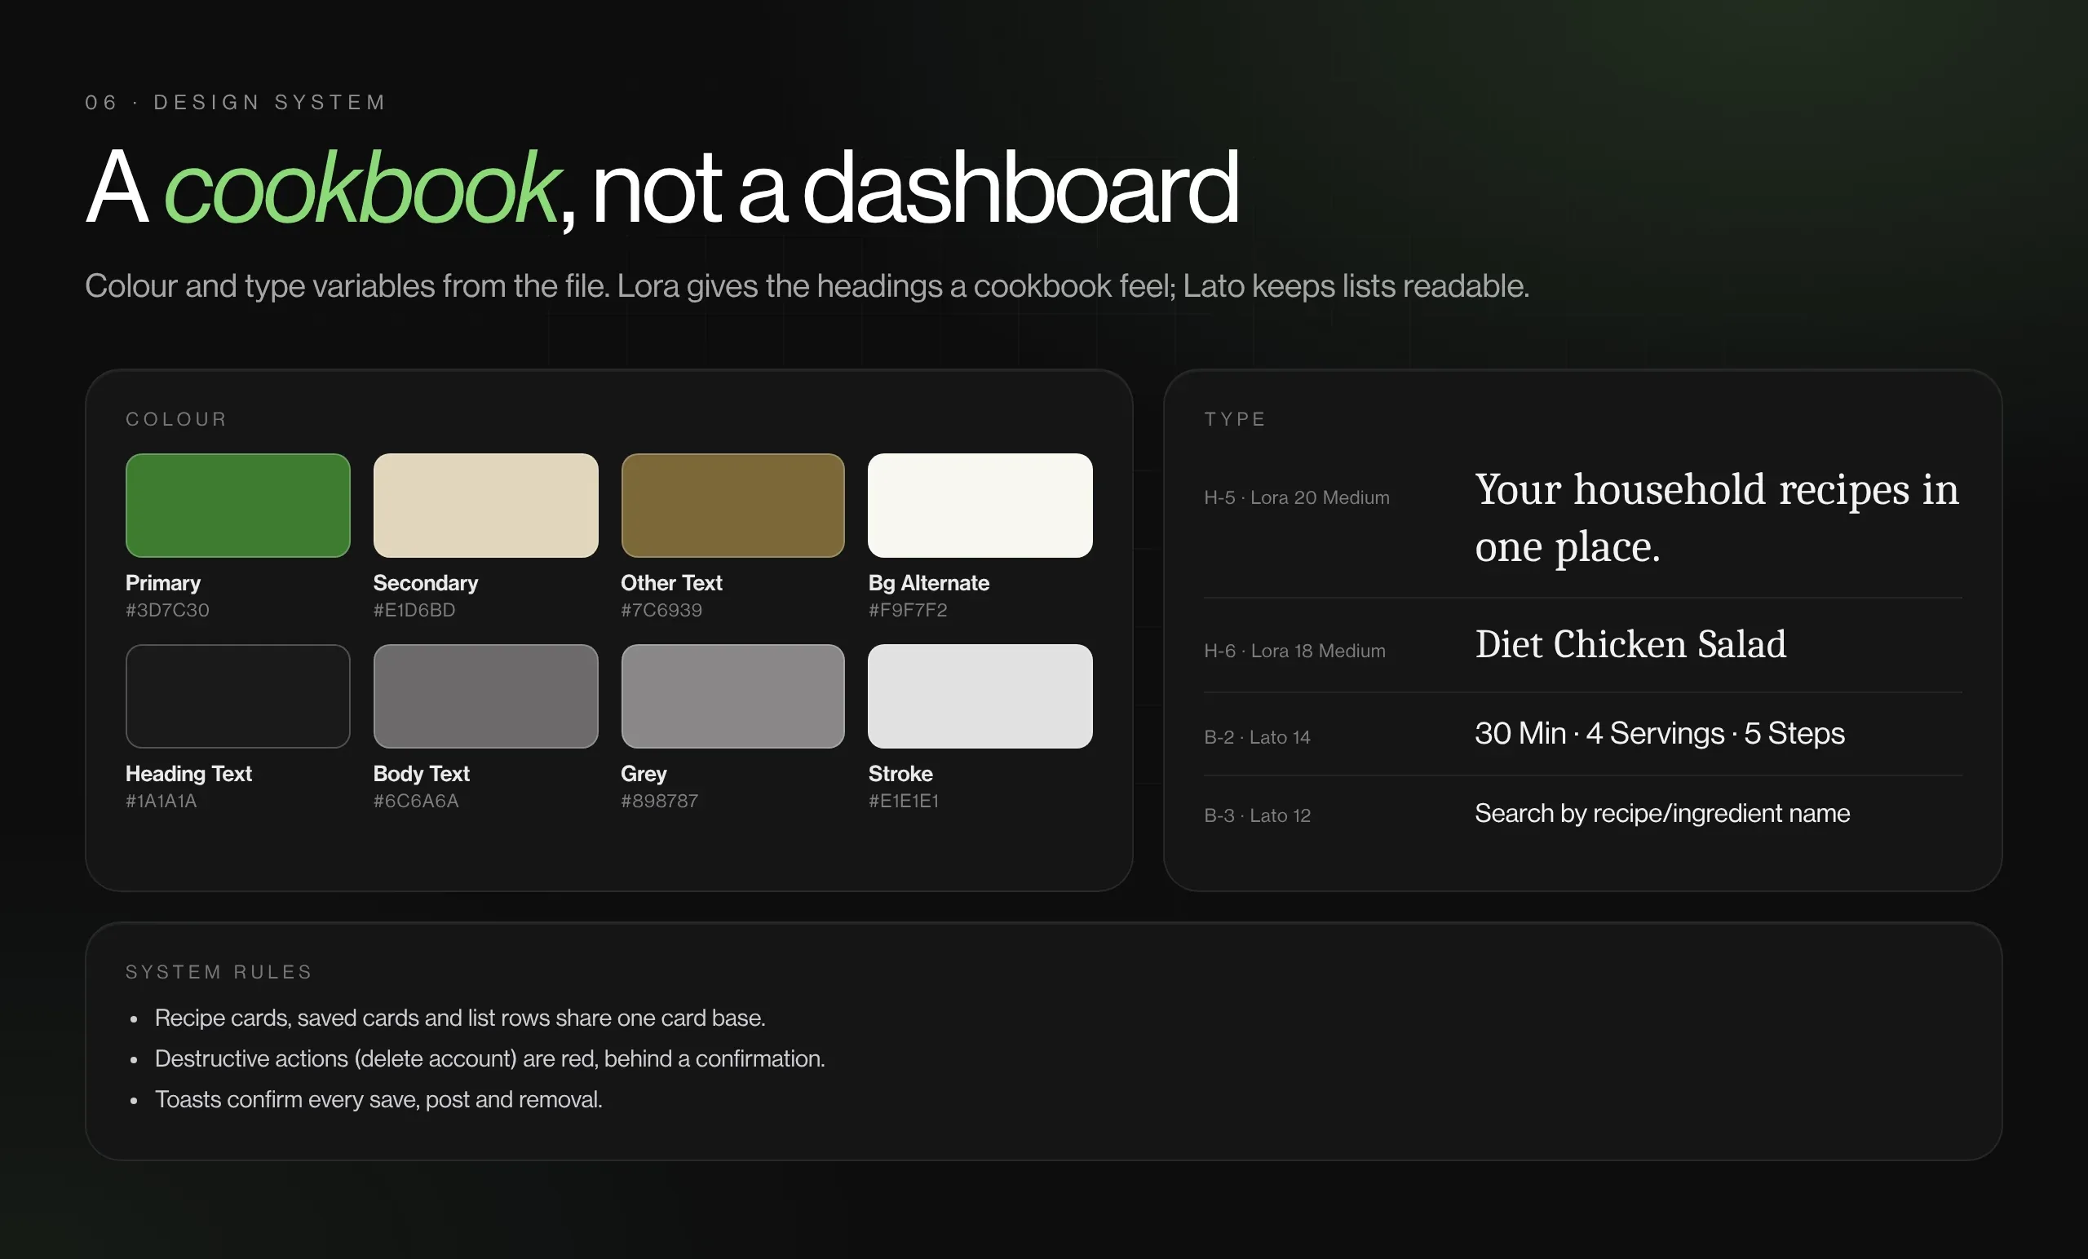The image size is (2088, 1259).
Task: Click Search by recipe/ingredient name sample
Action: click(x=1661, y=813)
